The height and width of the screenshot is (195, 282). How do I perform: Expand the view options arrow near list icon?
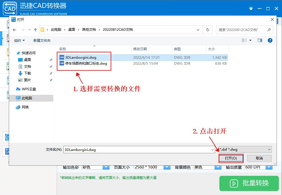coord(250,40)
